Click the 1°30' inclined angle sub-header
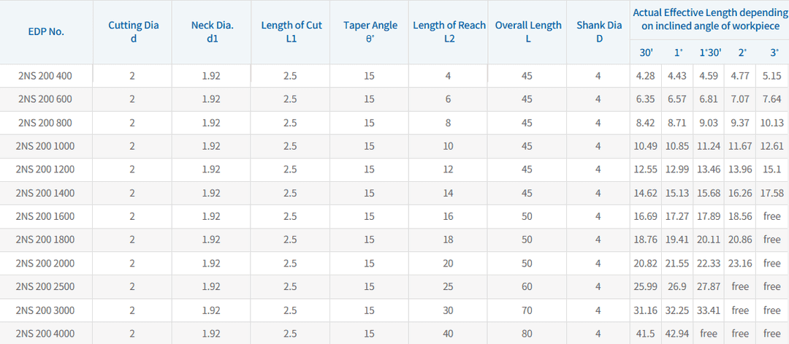This screenshot has height=344, width=789. click(710, 53)
